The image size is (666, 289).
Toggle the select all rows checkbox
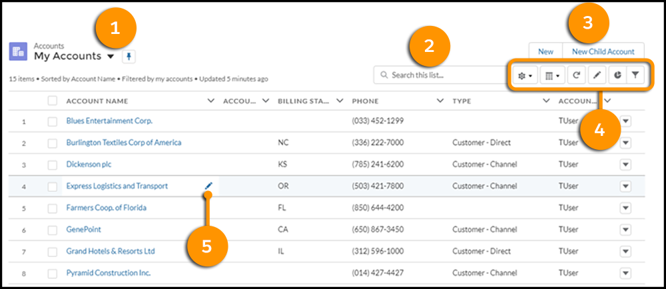[53, 101]
